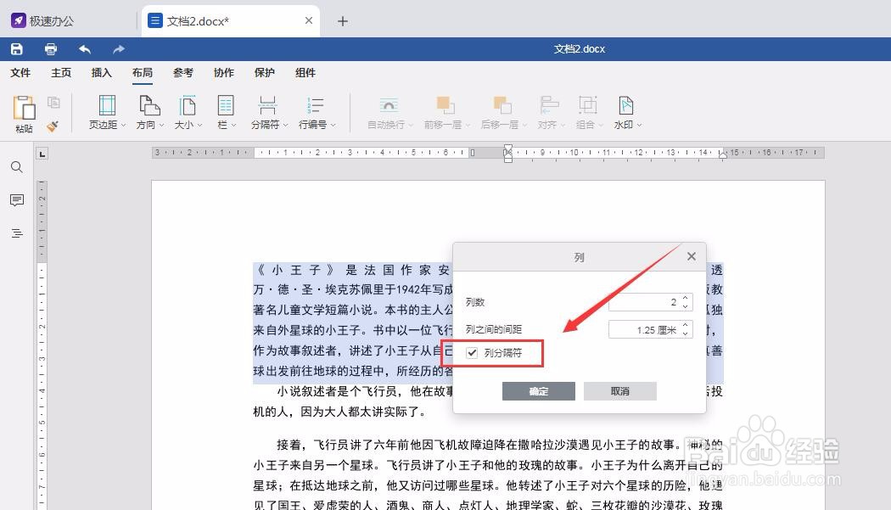The width and height of the screenshot is (891, 510).
Task: Close the 文档2.docx tab
Action: click(309, 20)
